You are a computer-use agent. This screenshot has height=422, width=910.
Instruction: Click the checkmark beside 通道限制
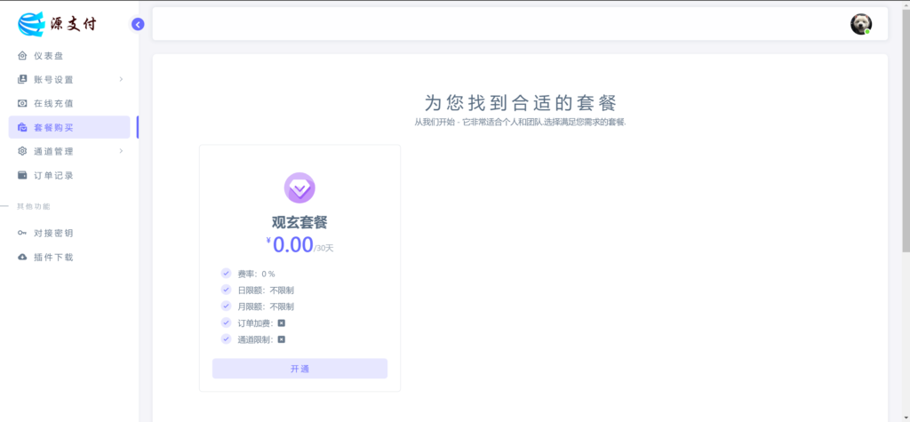tap(226, 339)
